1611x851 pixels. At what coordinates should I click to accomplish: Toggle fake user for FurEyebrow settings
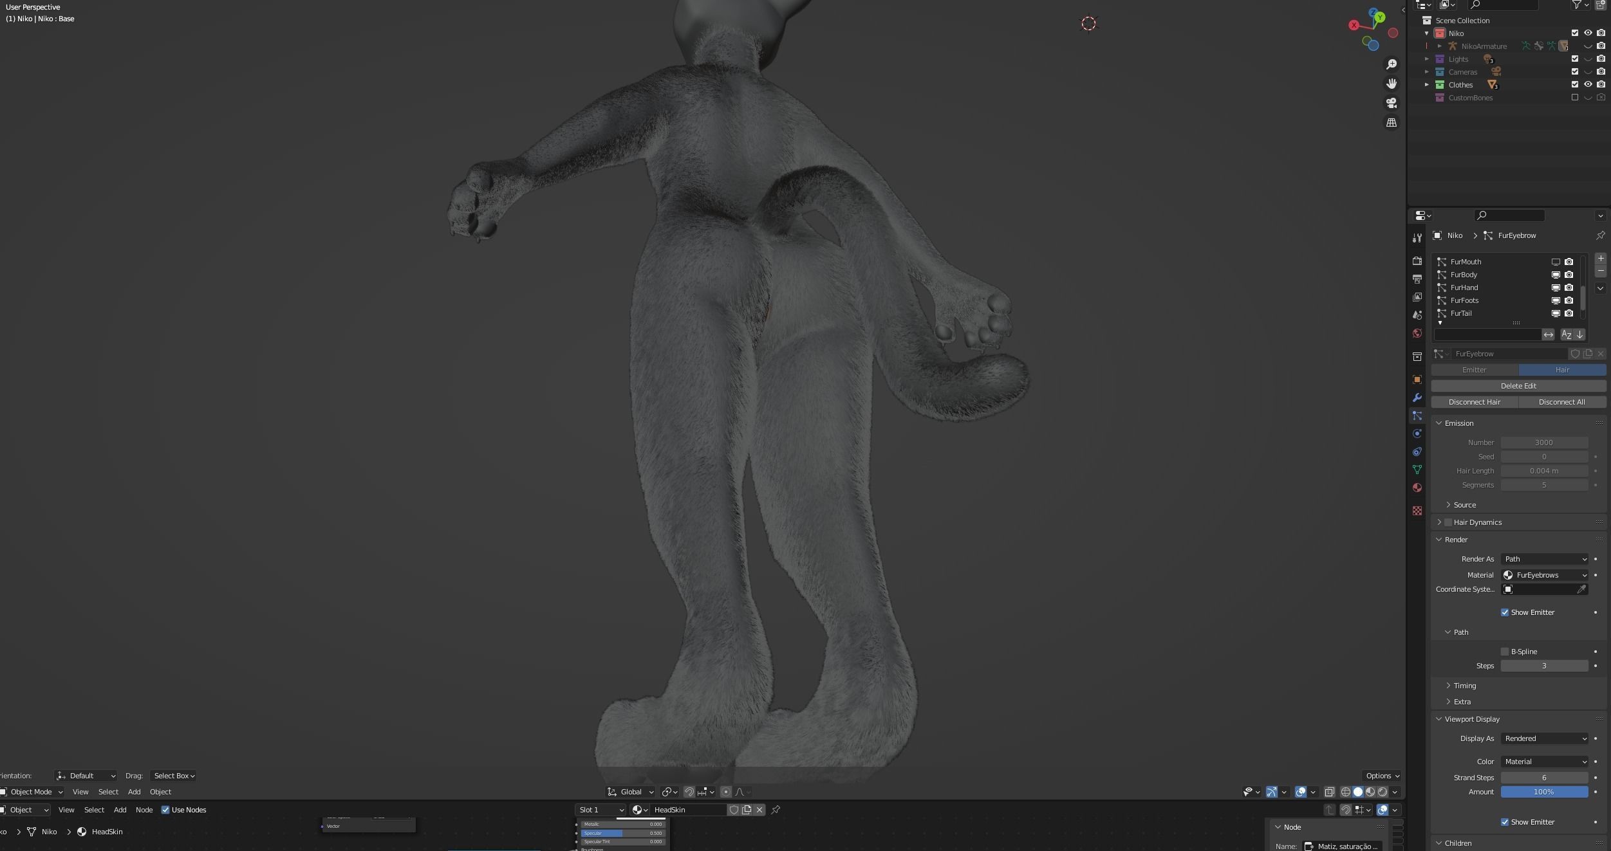click(1575, 354)
